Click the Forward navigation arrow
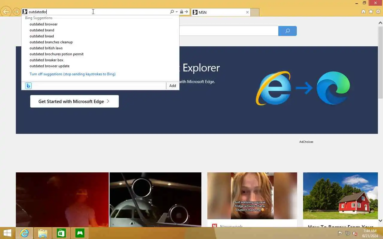Image resolution: width=383 pixels, height=239 pixels. [16, 12]
